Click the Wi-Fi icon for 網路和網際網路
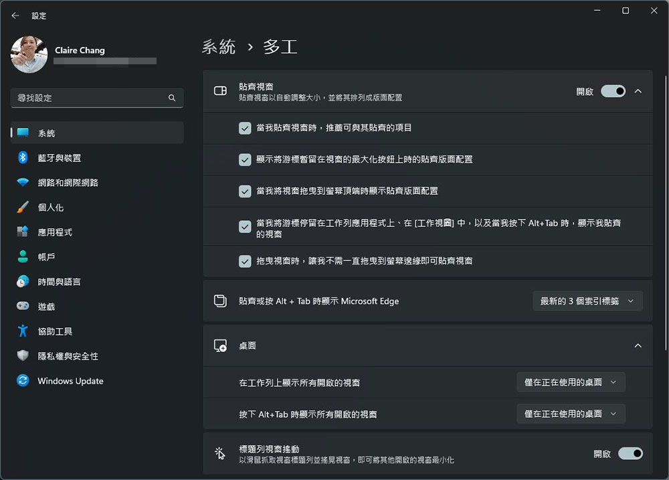This screenshot has height=480, width=669. point(23,182)
